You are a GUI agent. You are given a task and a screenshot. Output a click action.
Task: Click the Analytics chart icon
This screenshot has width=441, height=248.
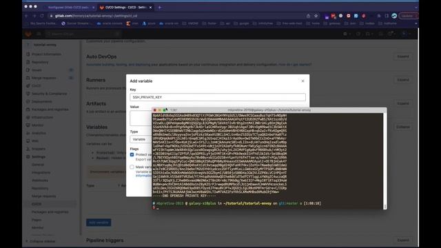(28, 133)
